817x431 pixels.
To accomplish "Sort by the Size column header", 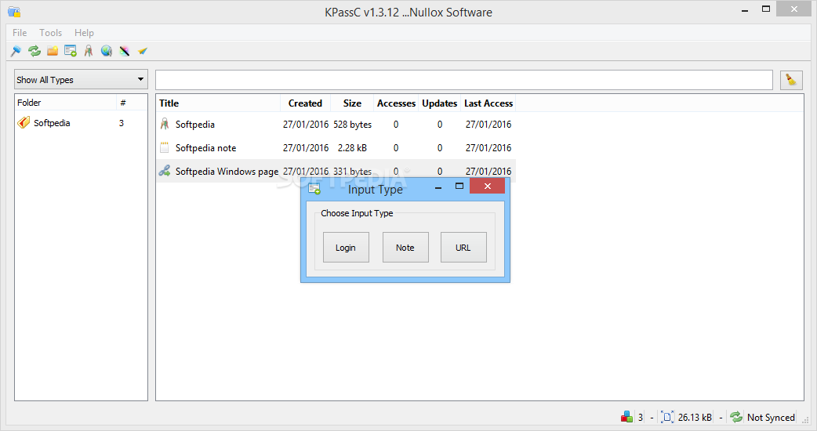I will pos(352,103).
